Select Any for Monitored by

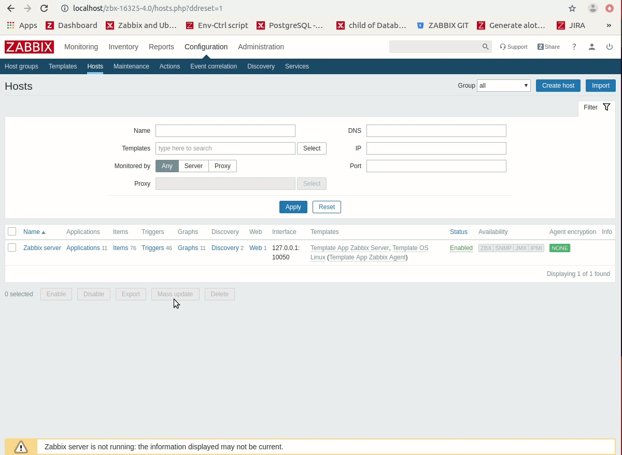(x=167, y=166)
